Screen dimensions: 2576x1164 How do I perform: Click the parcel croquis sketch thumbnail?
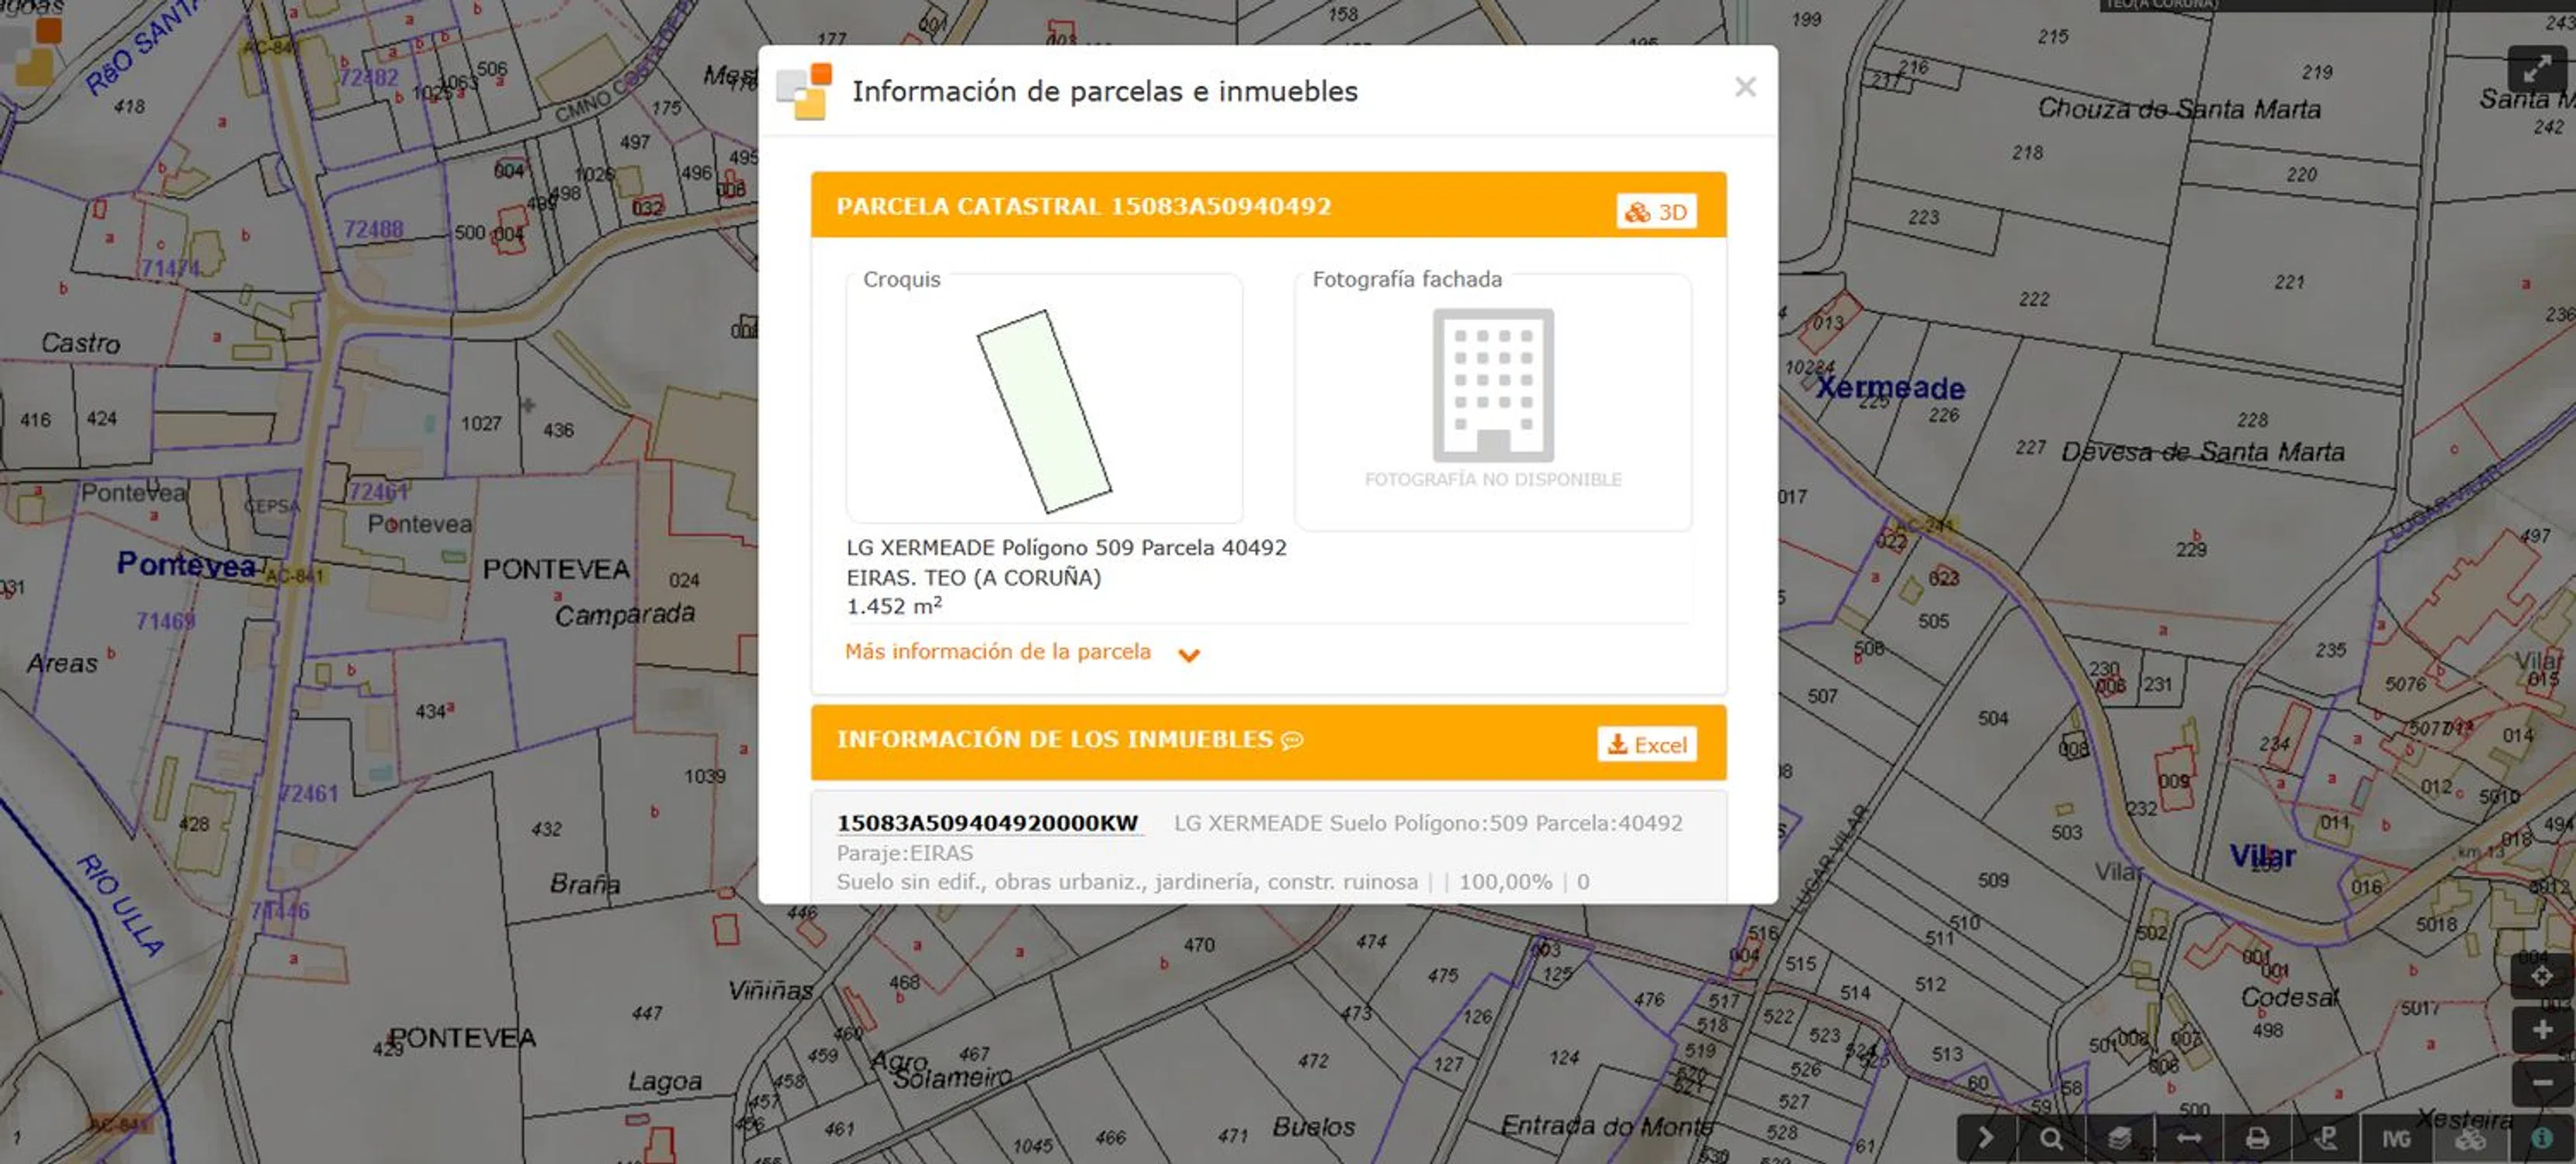pos(1044,410)
